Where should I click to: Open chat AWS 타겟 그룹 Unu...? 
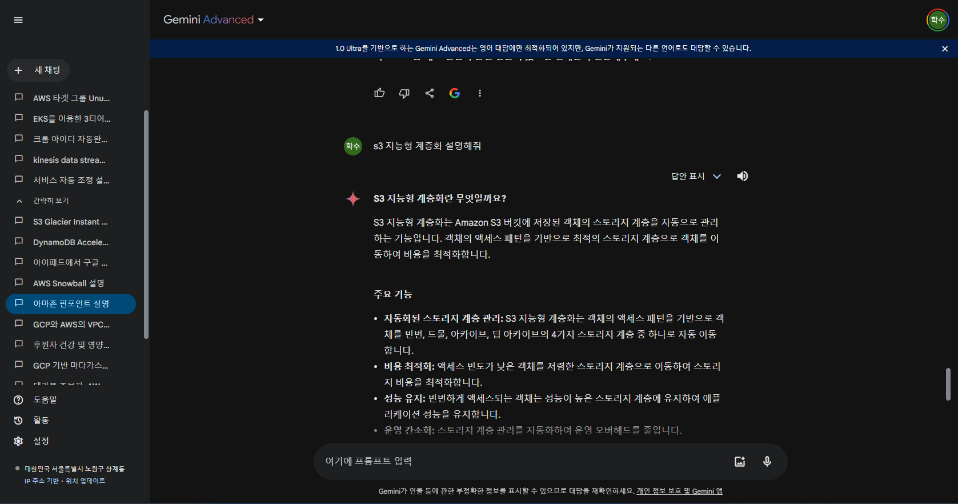pyautogui.click(x=71, y=98)
